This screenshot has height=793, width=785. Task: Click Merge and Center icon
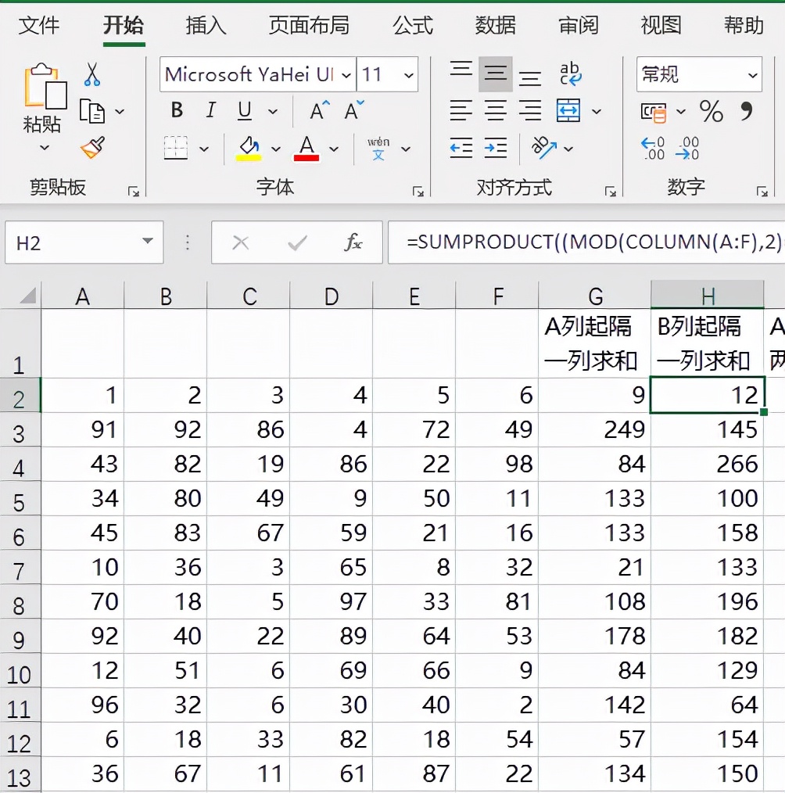[x=568, y=110]
